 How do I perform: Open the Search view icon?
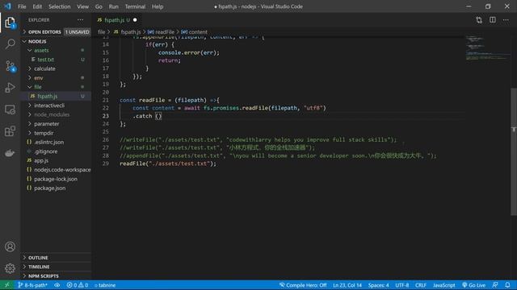10,43
